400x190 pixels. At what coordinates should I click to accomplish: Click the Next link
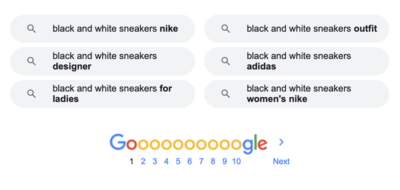point(281,161)
